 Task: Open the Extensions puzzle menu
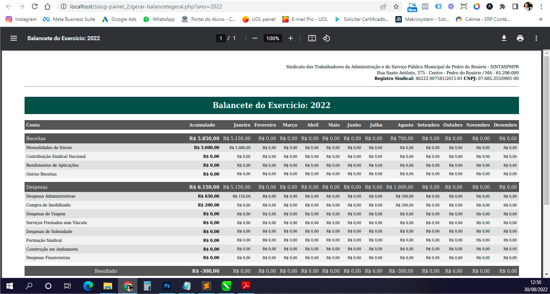[502, 6]
